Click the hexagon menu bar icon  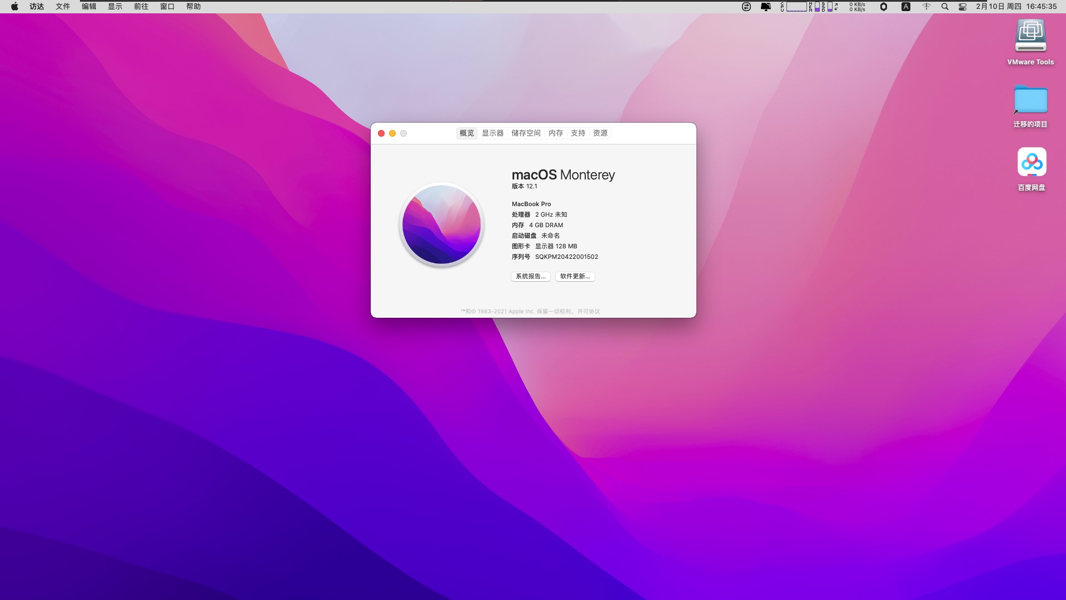[x=884, y=7]
